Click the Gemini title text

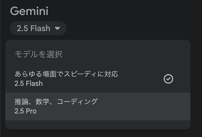(x=29, y=12)
